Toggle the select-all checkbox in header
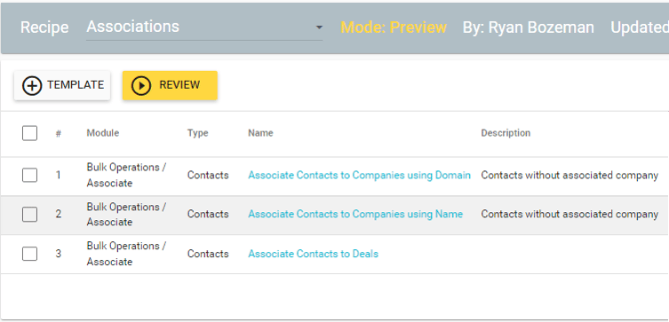Image resolution: width=669 pixels, height=322 pixels. tap(29, 133)
